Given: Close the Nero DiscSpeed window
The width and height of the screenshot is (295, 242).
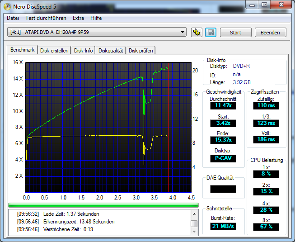Looking at the screenshot, I should pyautogui.click(x=281, y=5).
